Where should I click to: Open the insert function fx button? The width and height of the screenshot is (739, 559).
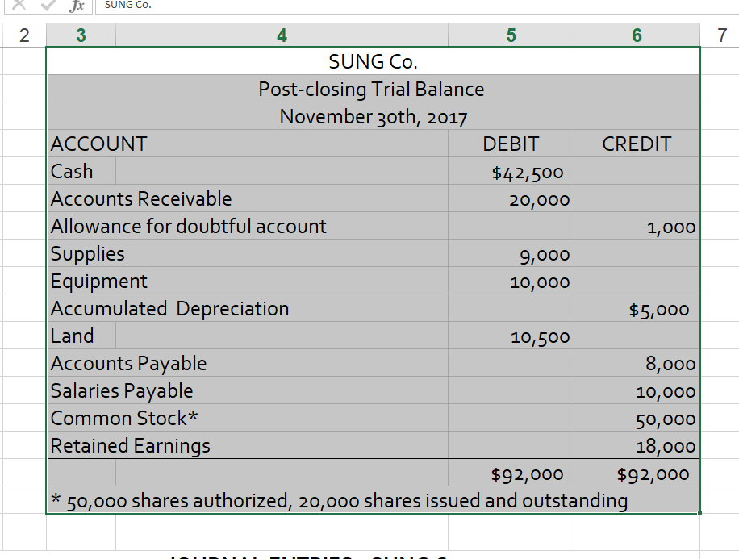tap(77, 5)
